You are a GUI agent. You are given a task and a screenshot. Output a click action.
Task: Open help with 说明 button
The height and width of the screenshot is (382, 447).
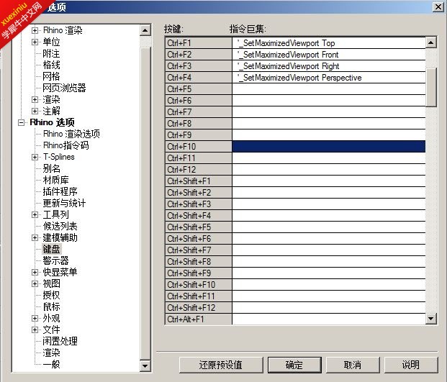pyautogui.click(x=411, y=365)
